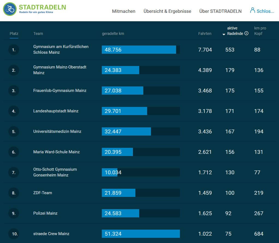Click info icon beside aktive Radelnde
This screenshot has height=243, width=279.
point(247,33)
